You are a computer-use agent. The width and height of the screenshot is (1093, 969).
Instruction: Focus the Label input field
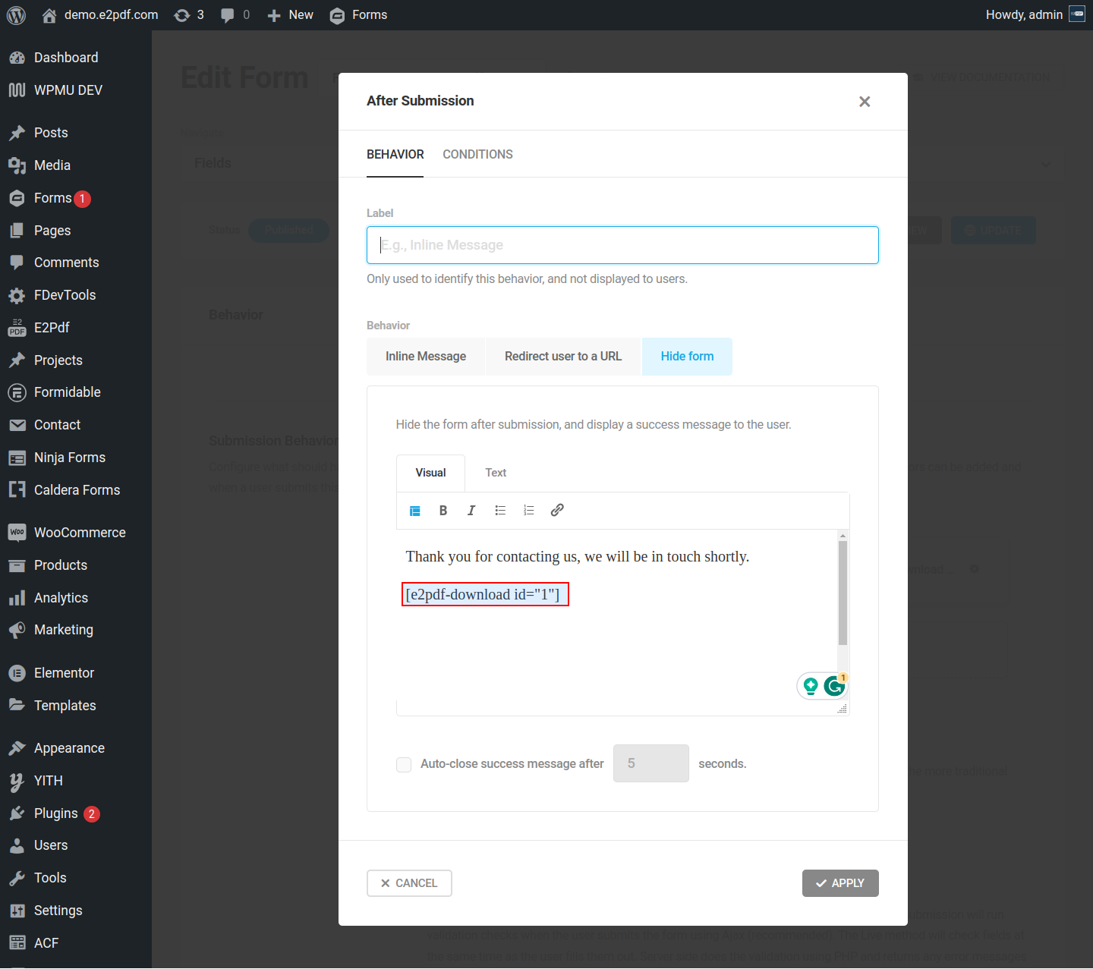(622, 245)
